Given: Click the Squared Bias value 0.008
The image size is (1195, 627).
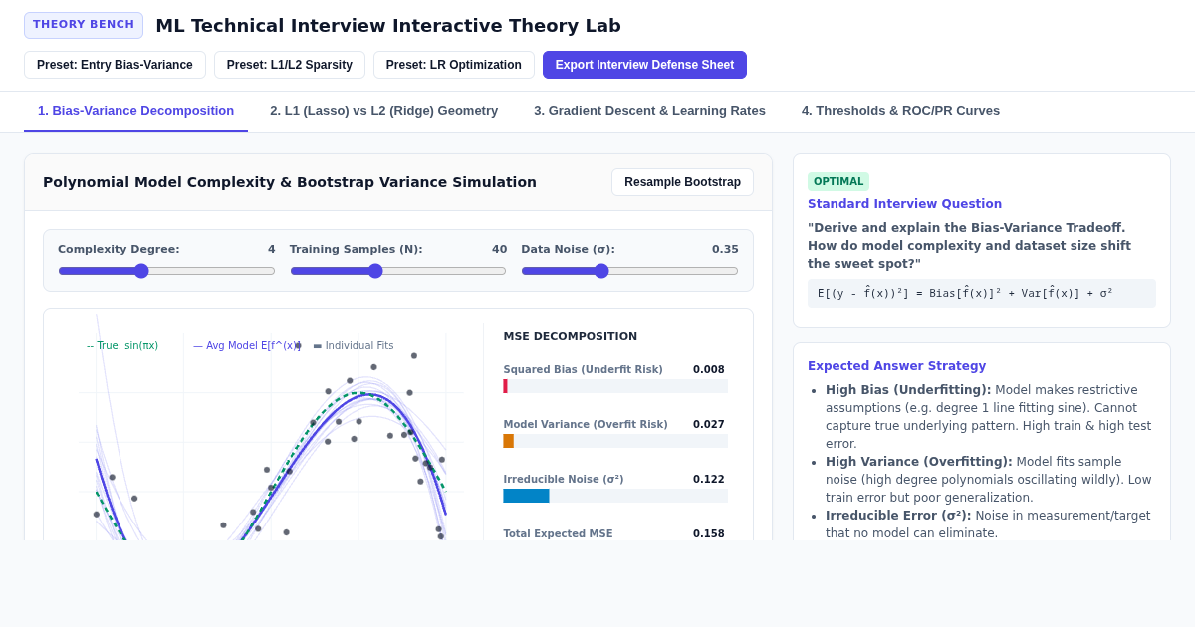Looking at the screenshot, I should point(709,370).
